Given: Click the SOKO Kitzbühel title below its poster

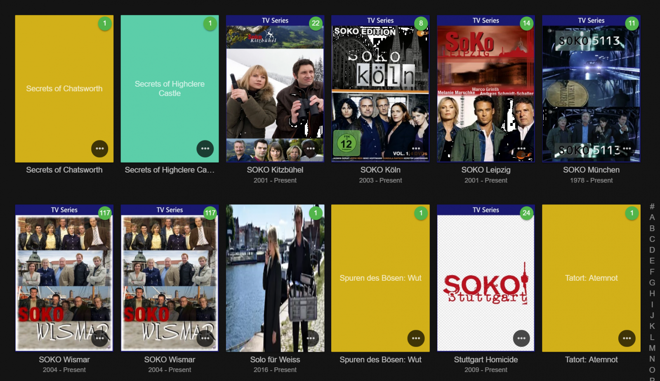Looking at the screenshot, I should pyautogui.click(x=275, y=170).
